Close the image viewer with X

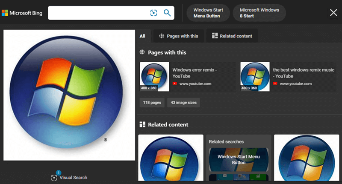tap(333, 13)
